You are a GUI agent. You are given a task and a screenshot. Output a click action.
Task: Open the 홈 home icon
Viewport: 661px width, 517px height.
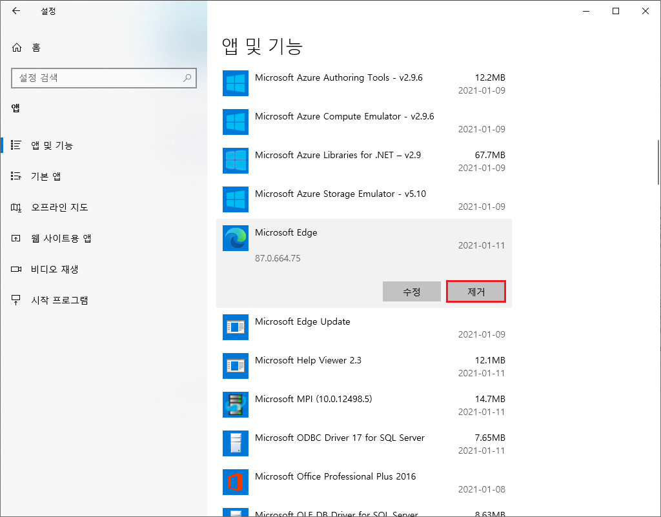[x=16, y=48]
